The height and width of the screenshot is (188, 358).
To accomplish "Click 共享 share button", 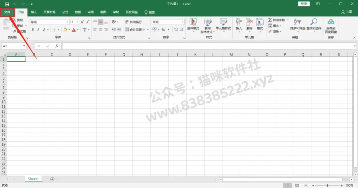I will 347,12.
